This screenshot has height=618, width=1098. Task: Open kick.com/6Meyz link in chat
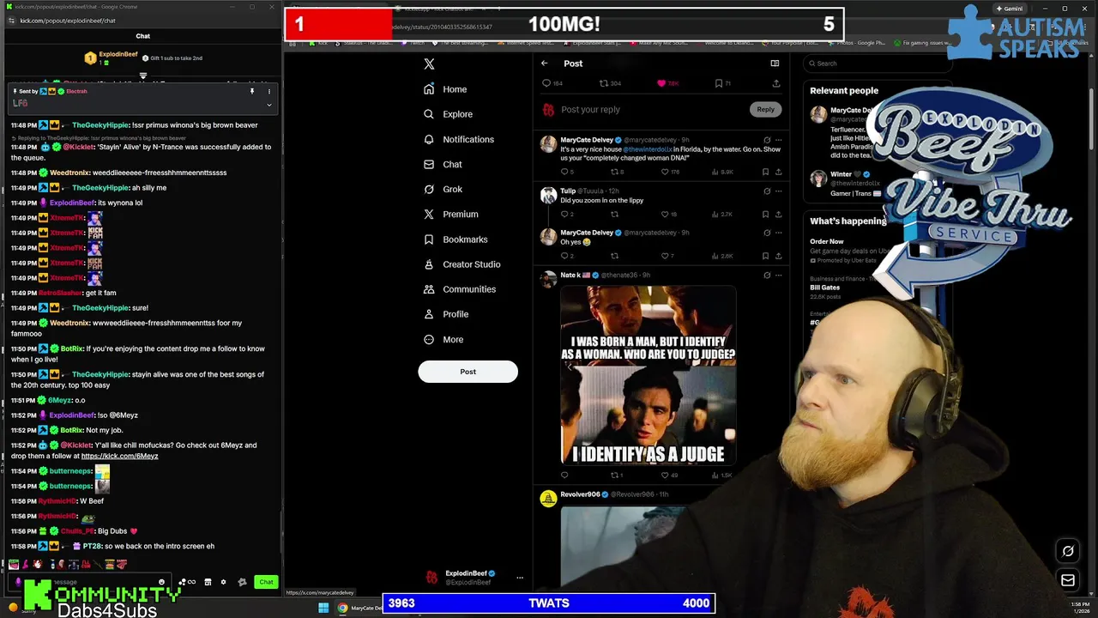click(x=119, y=456)
